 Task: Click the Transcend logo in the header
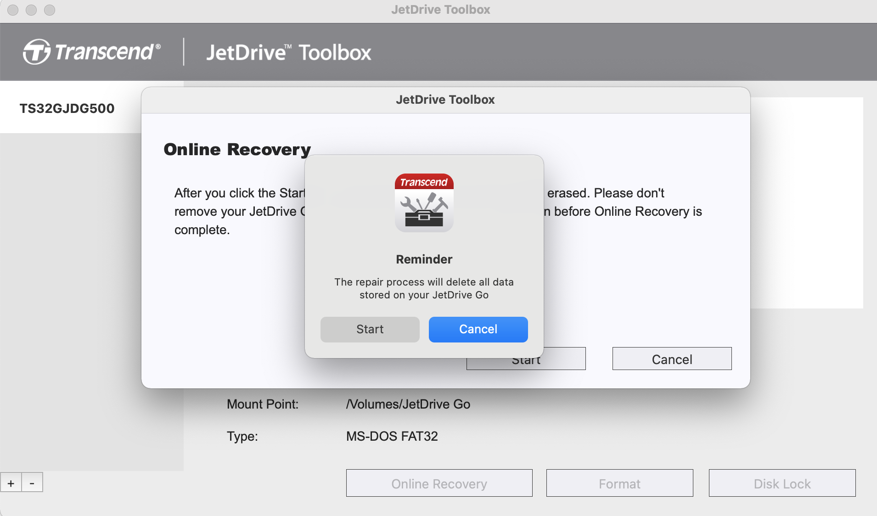[92, 51]
